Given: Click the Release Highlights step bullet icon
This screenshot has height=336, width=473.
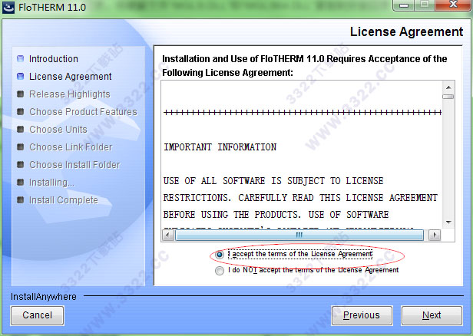Looking at the screenshot, I should click(20, 94).
